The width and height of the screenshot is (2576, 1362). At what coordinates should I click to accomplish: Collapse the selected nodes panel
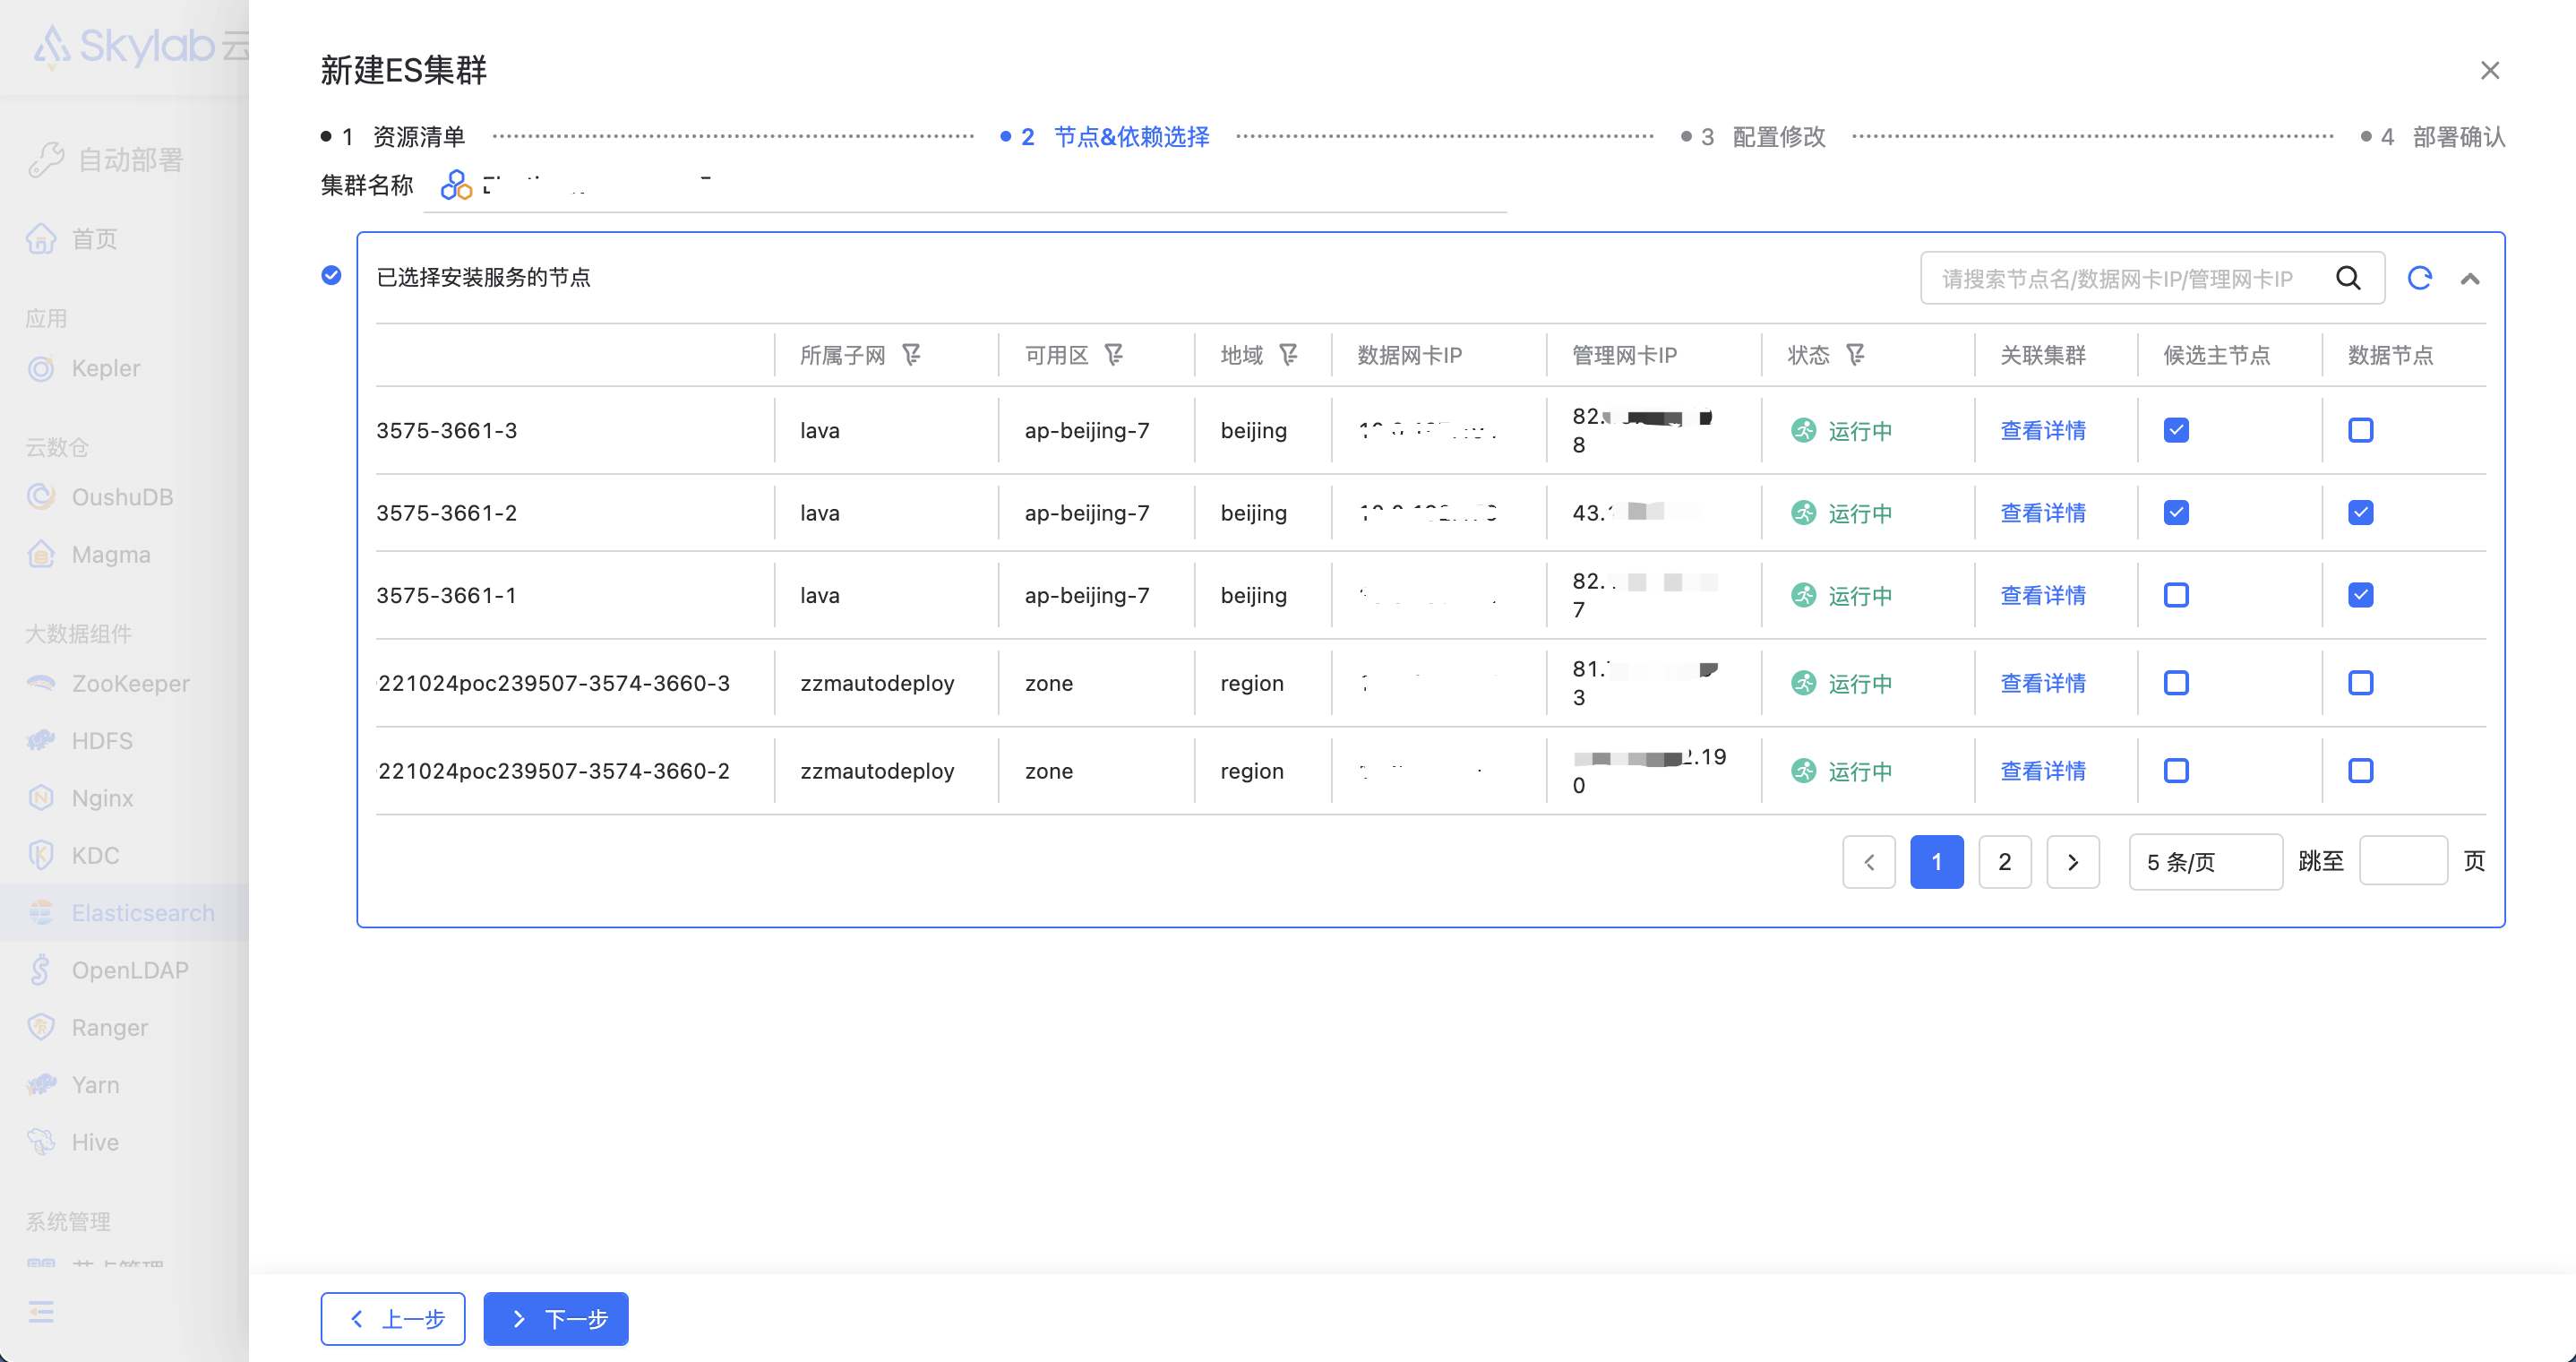tap(2469, 280)
